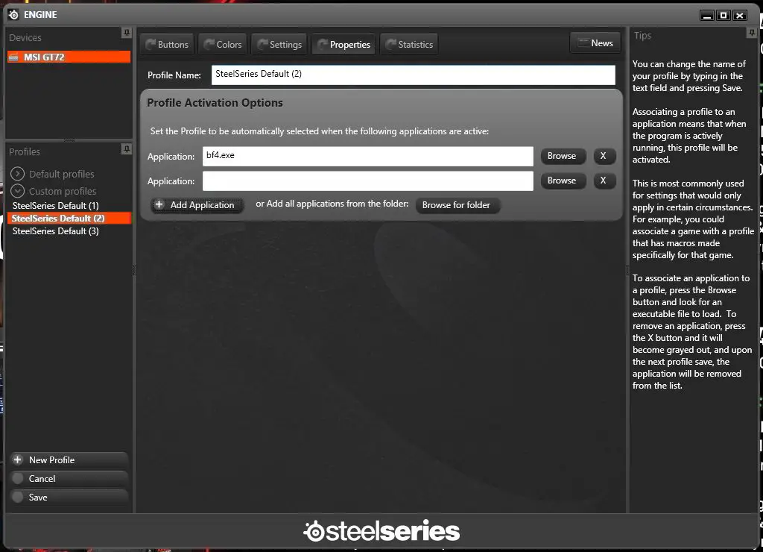Click the Tips panel title

[x=642, y=36]
